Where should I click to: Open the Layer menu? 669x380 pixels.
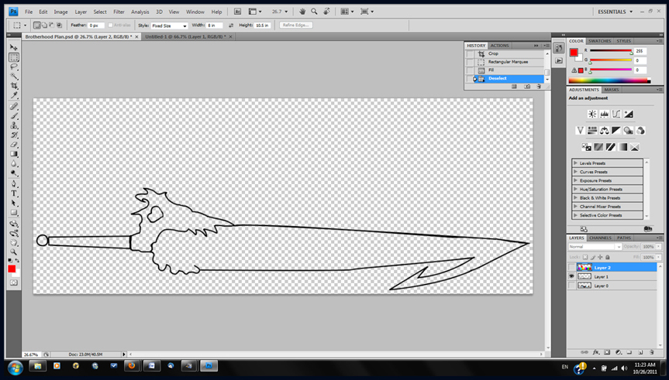[x=81, y=12]
